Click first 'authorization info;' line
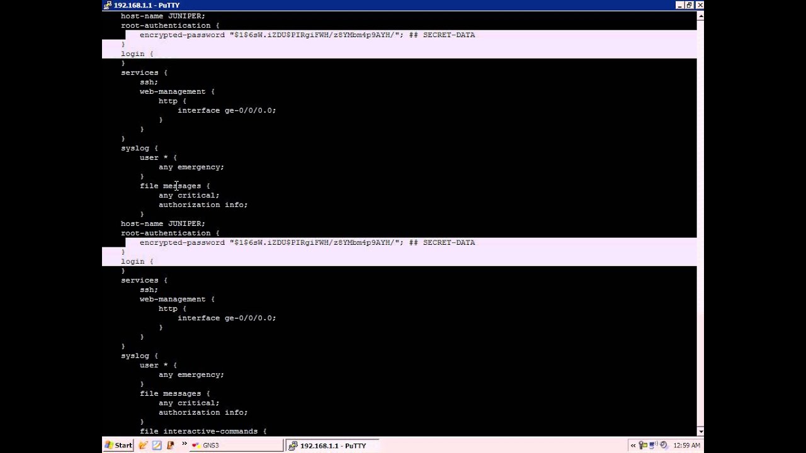This screenshot has height=453, width=806. coord(203,205)
